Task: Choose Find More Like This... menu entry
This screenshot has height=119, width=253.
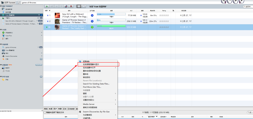Action: click(x=92, y=87)
